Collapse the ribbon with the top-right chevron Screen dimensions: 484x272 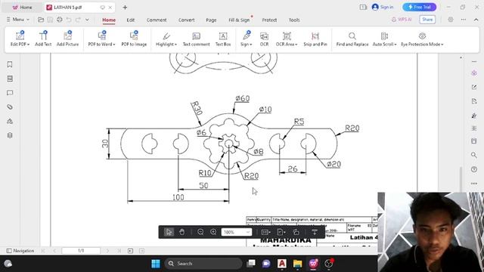(x=476, y=20)
